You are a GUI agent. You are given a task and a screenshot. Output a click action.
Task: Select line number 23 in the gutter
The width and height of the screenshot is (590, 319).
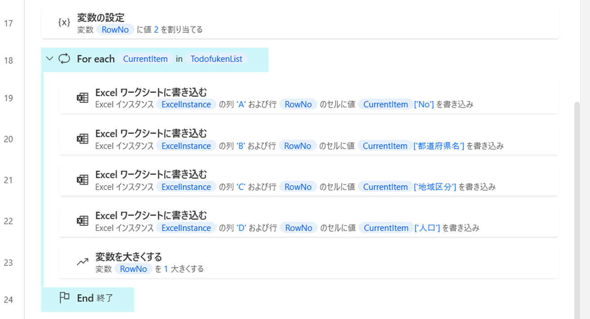click(8, 262)
